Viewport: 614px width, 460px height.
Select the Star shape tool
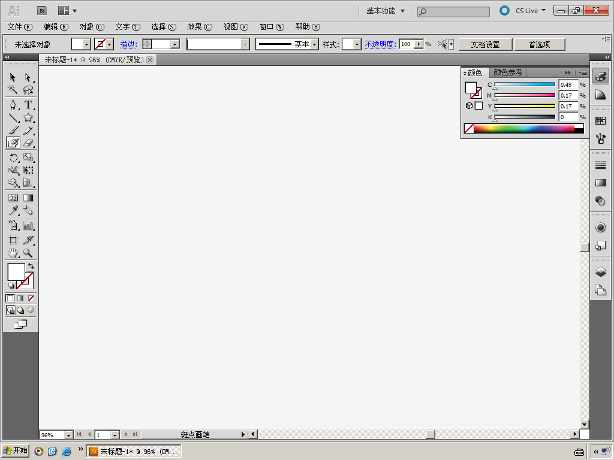coord(28,117)
